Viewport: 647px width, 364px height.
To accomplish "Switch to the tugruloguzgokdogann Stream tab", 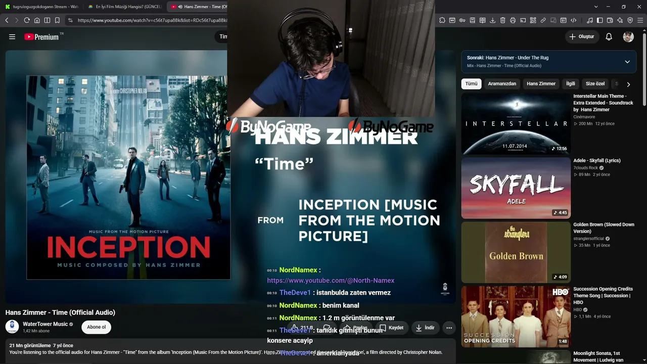I will coord(42,7).
